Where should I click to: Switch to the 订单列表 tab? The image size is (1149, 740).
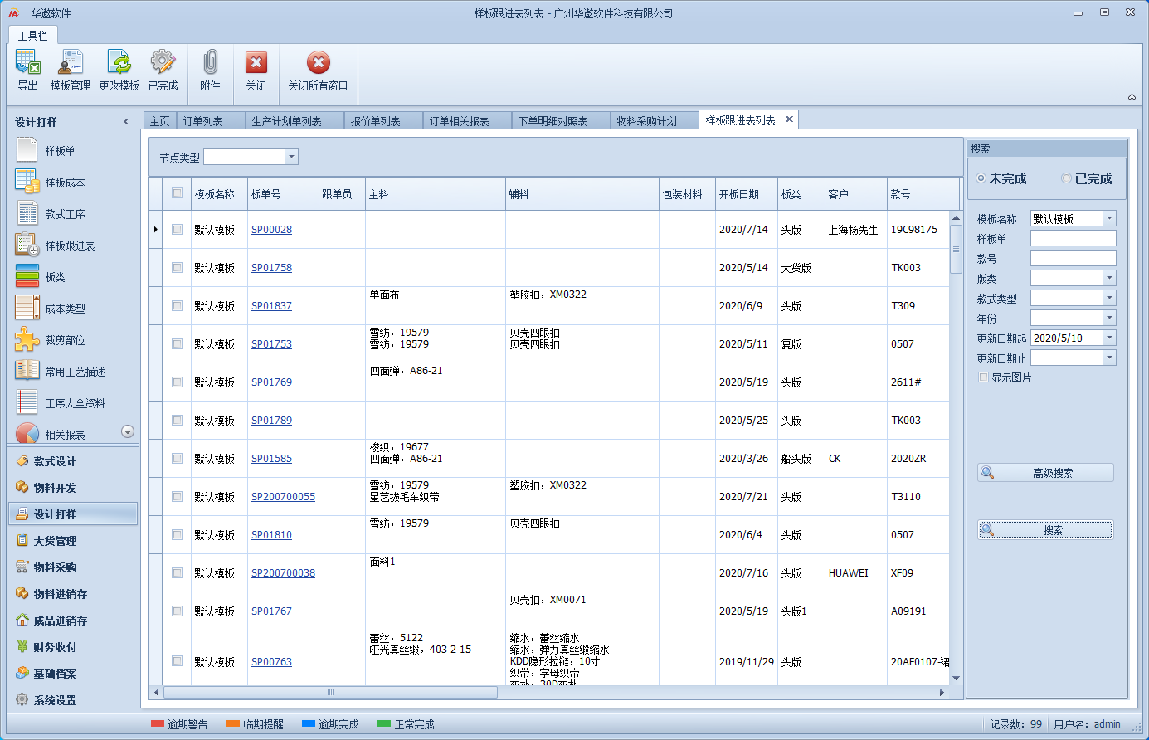pos(203,121)
